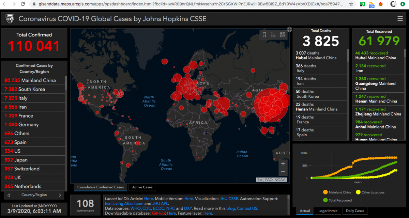Open the CDC data source link

pos(147,208)
